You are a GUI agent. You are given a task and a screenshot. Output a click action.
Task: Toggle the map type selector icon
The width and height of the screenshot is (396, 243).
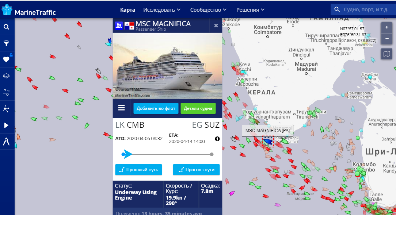[387, 54]
